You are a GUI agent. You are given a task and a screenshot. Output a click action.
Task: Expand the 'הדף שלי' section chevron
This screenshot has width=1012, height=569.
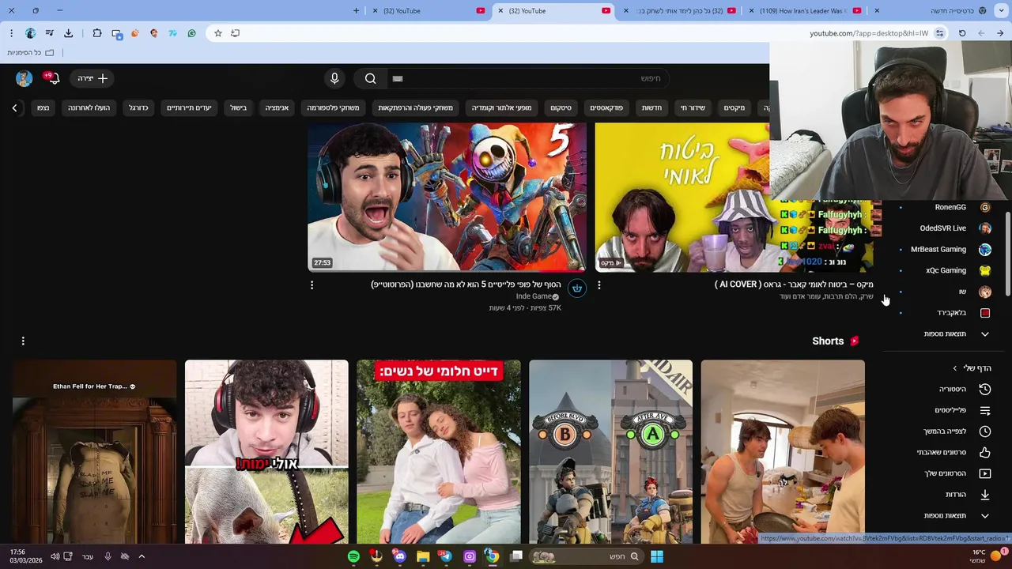pos(954,368)
